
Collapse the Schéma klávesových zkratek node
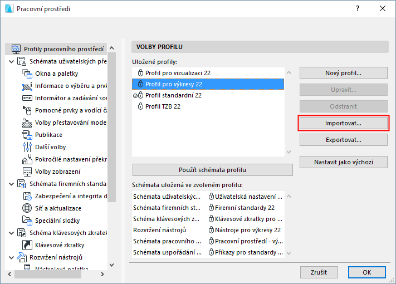point(12,233)
